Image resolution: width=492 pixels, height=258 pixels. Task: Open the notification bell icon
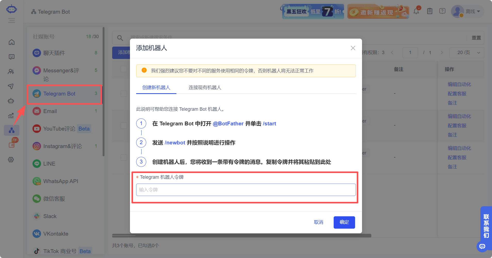(416, 11)
